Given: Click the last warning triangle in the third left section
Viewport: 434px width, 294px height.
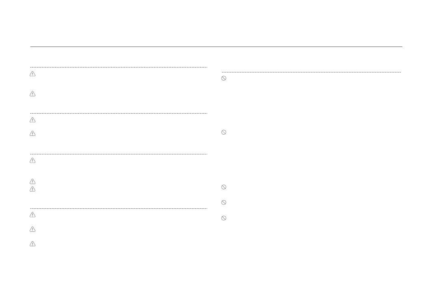Looking at the screenshot, I should [x=33, y=189].
